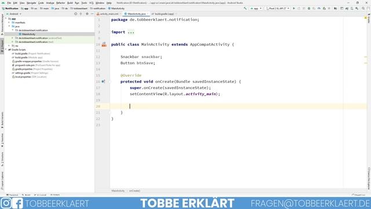
Task: Close the MainActivity.java tab
Action: (x=148, y=14)
